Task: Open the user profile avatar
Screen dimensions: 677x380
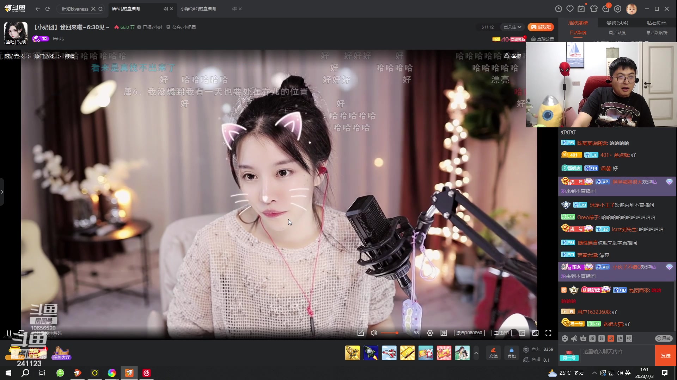Action: [x=632, y=9]
